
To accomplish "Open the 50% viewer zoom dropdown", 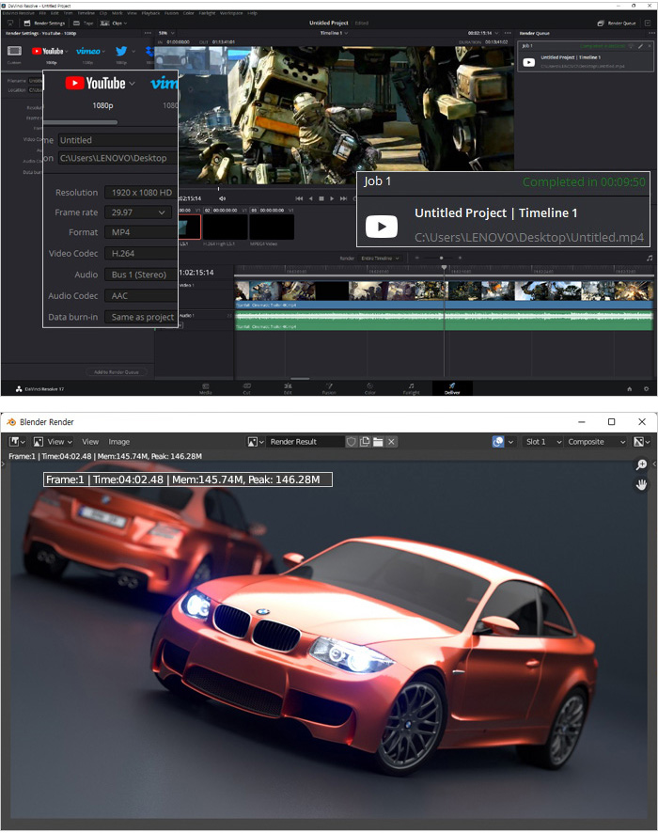I will click(x=166, y=33).
